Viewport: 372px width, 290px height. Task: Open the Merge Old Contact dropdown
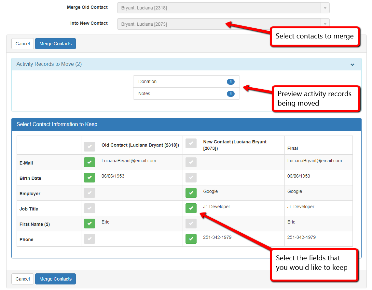point(223,8)
